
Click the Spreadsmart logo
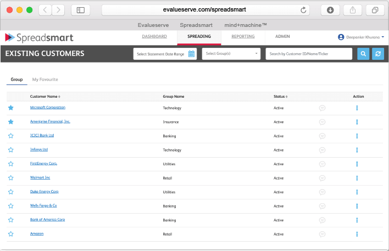(39, 38)
